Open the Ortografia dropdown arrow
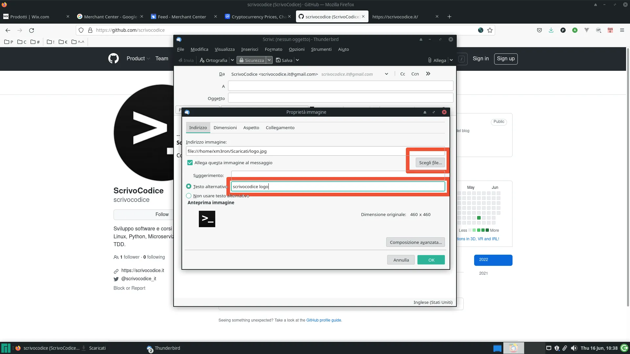Viewport: 630px width, 354px height. [233, 60]
